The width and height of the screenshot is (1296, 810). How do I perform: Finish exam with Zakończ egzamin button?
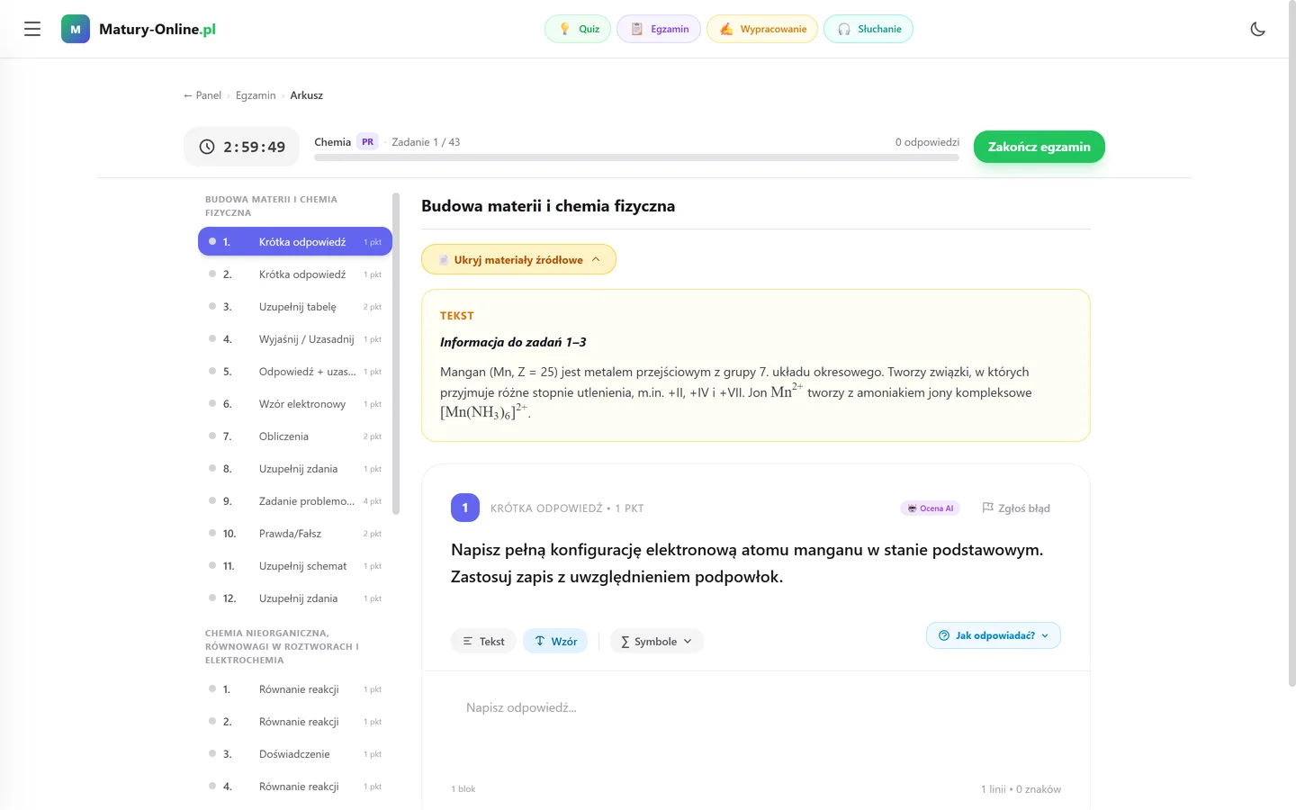tap(1039, 147)
